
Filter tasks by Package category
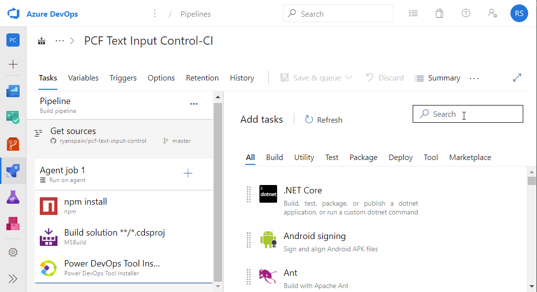tap(364, 157)
